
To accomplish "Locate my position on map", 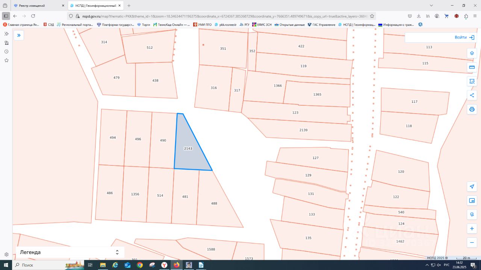I will (x=472, y=187).
